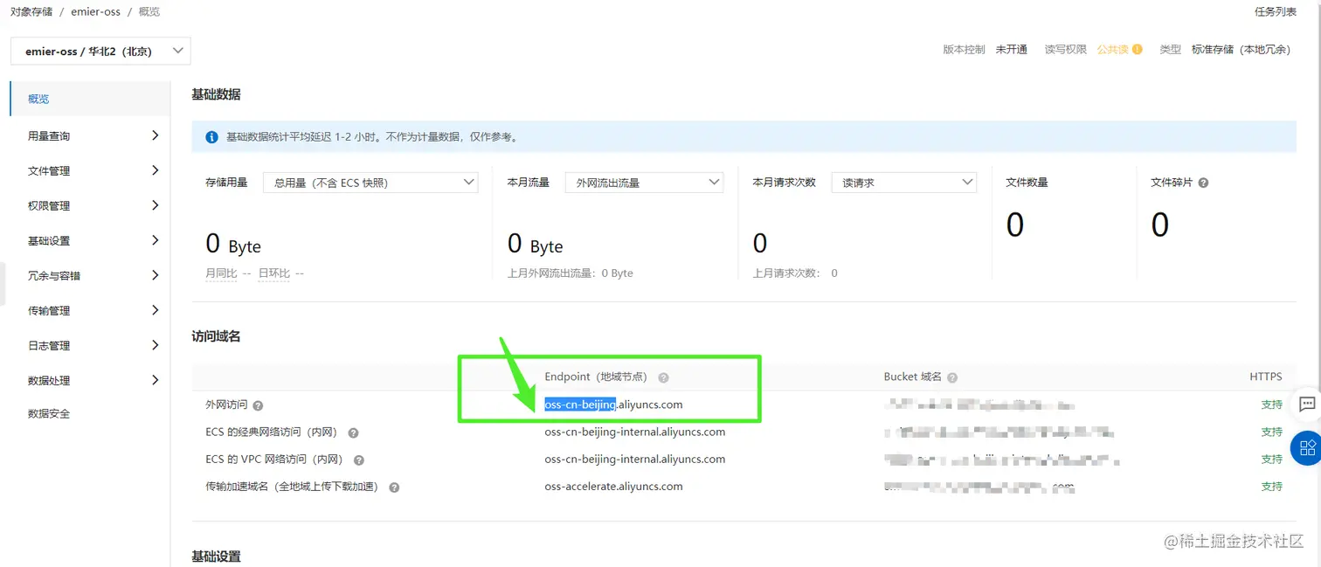The image size is (1321, 567).
Task: Click the help icon beside 传输加速域名
Action: 394,487
